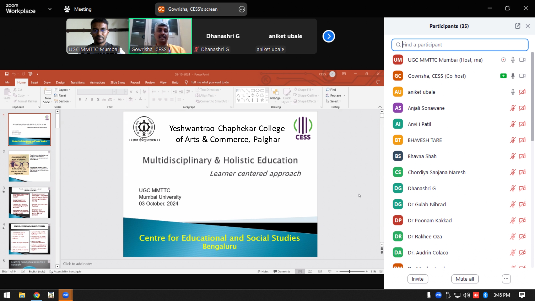Open the File menu in PowerPoint
The width and height of the screenshot is (535, 301).
click(7, 82)
